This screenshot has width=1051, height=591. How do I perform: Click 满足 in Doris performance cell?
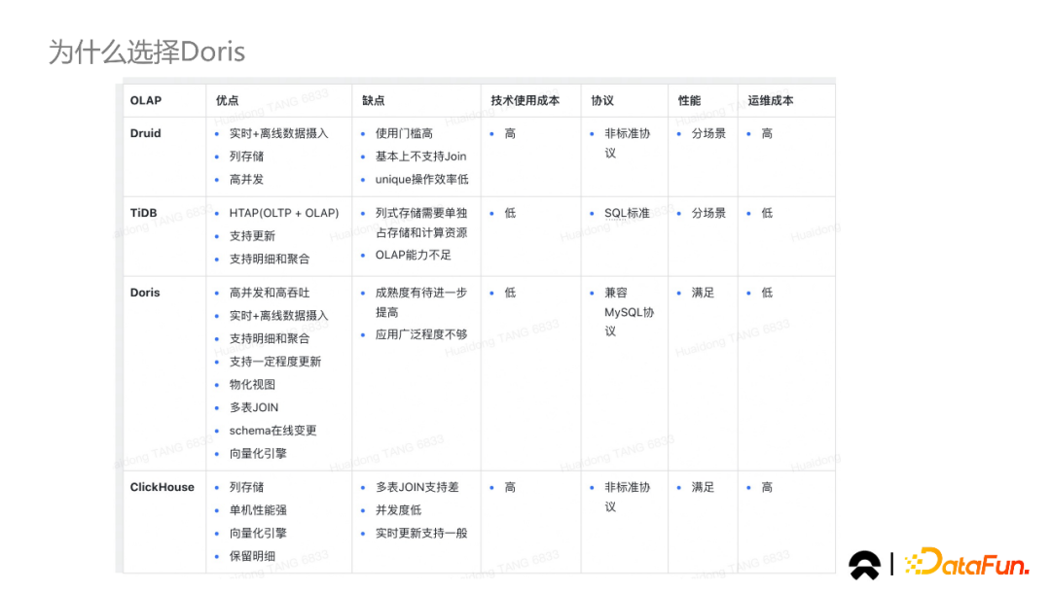(703, 293)
